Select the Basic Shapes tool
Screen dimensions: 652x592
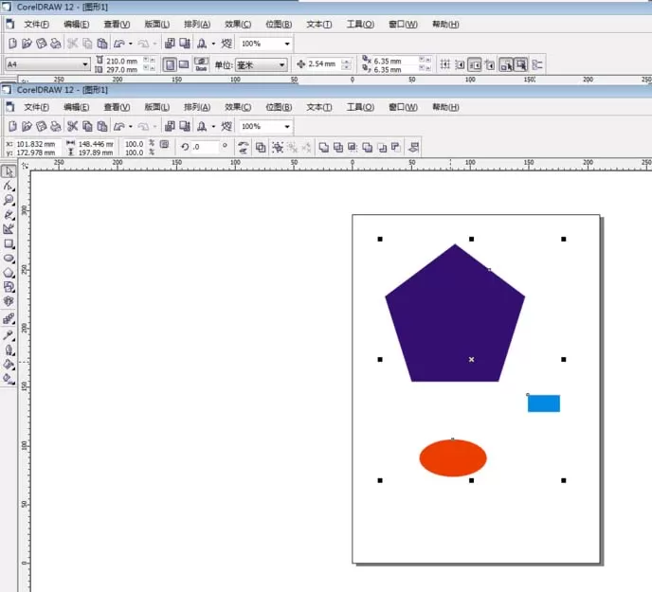9,287
